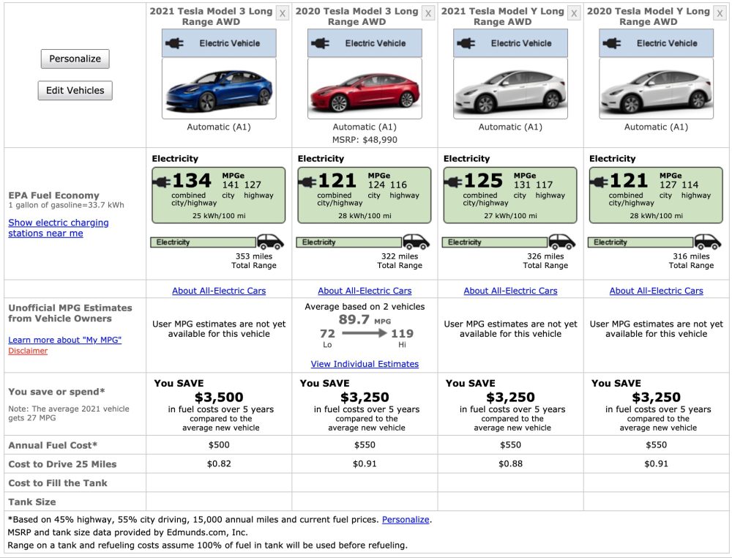The width and height of the screenshot is (732, 558).
Task: Open Show electric charging stations near me
Action: point(59,228)
